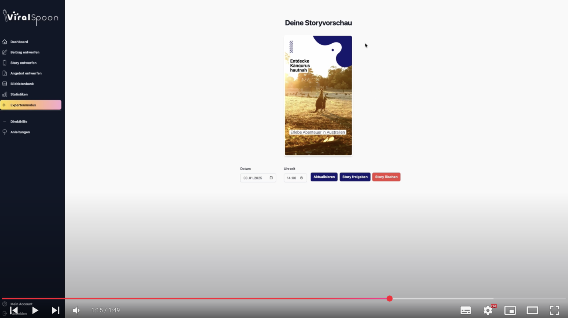
Task: Mute the video volume
Action: 76,310
